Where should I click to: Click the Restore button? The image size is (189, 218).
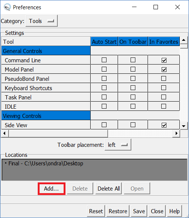pyautogui.click(x=118, y=211)
